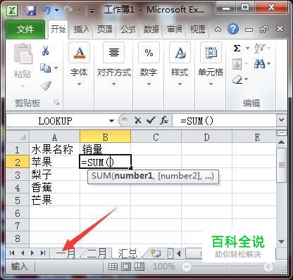
Task: Switch to the 审阅 (Review) tab
Action: tap(175, 30)
